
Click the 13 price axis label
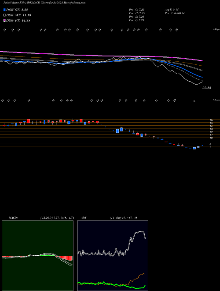point(211,129)
